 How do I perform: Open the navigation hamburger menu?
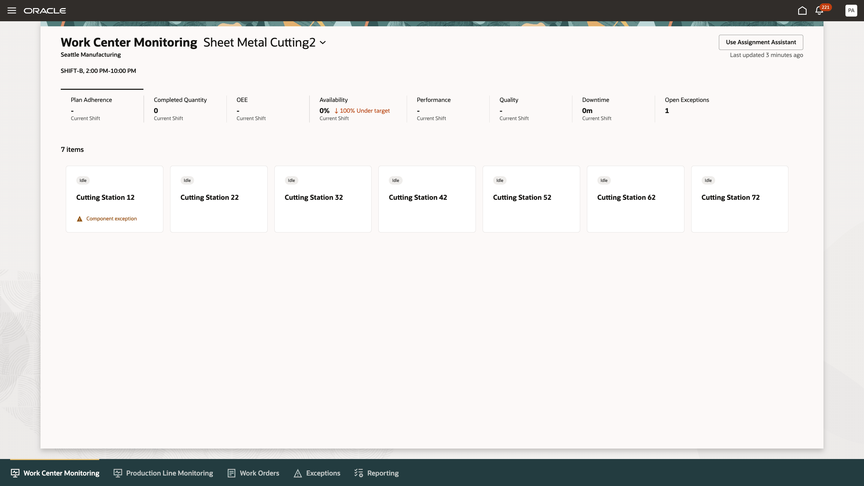point(12,10)
